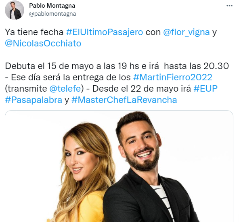This screenshot has width=239, height=222.
Task: Open the Pablo Montagna display name
Action: point(52,6)
